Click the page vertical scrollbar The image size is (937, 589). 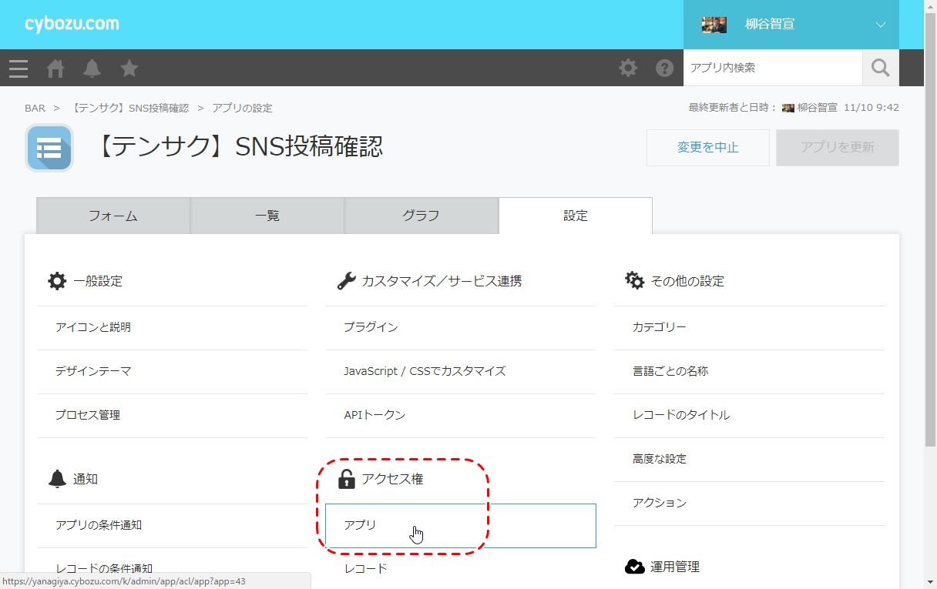click(930, 231)
